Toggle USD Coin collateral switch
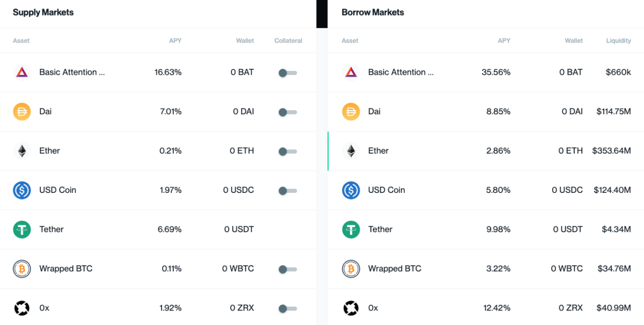The width and height of the screenshot is (644, 325). (x=288, y=190)
